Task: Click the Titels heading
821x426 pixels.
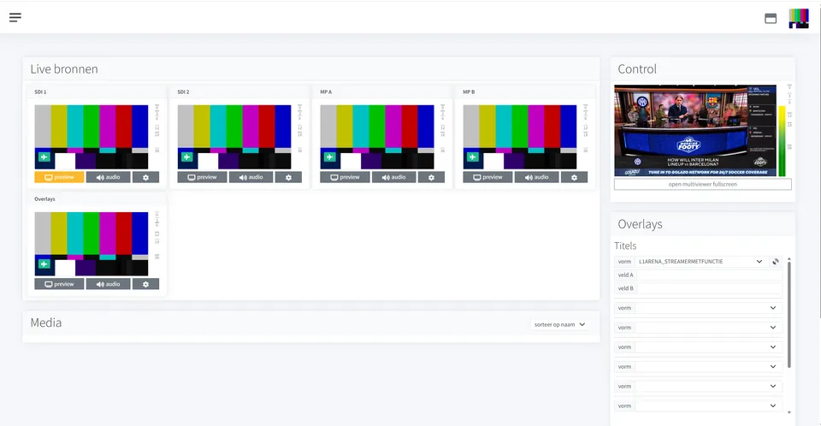Action: 625,246
